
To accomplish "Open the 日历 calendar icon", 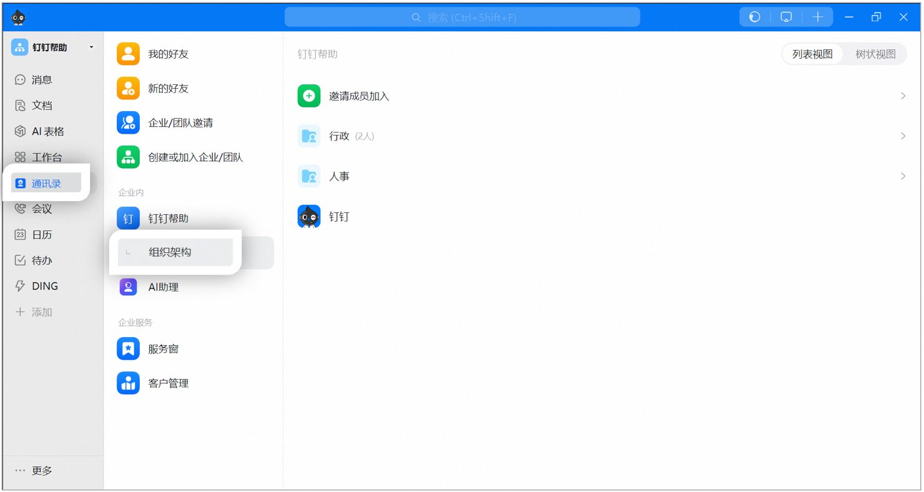I will click(x=20, y=235).
